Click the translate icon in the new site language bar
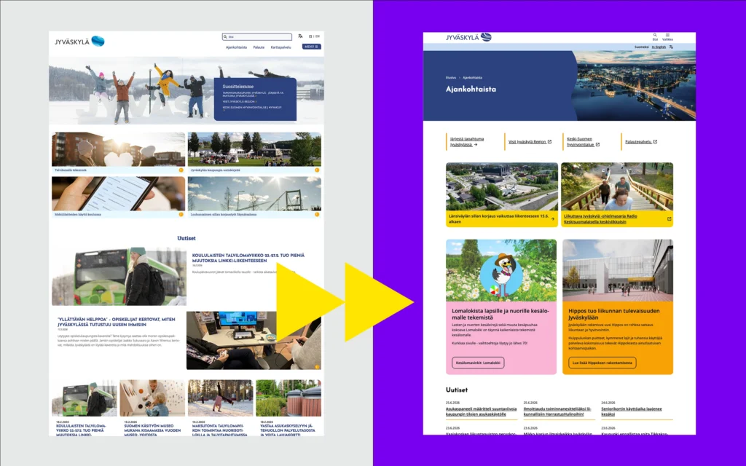This screenshot has height=466, width=746. [671, 47]
